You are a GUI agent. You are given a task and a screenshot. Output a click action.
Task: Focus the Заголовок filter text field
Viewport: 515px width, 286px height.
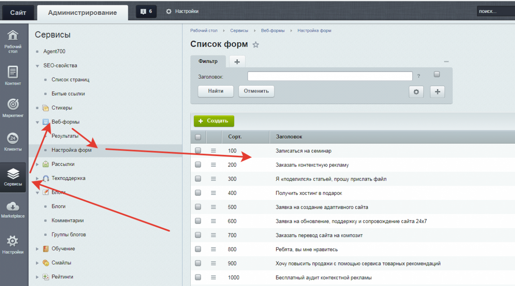330,76
